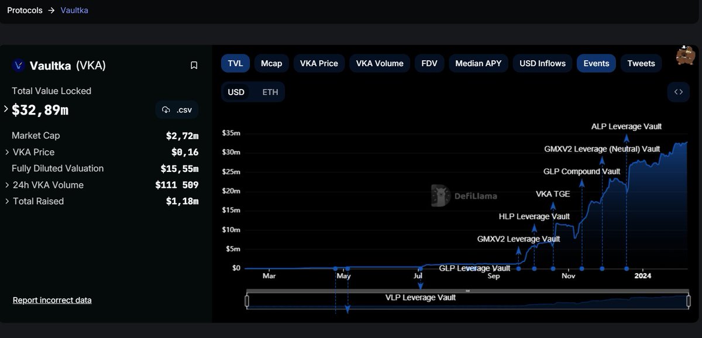
Task: Click the $35m y-axis label
Action: 231,133
